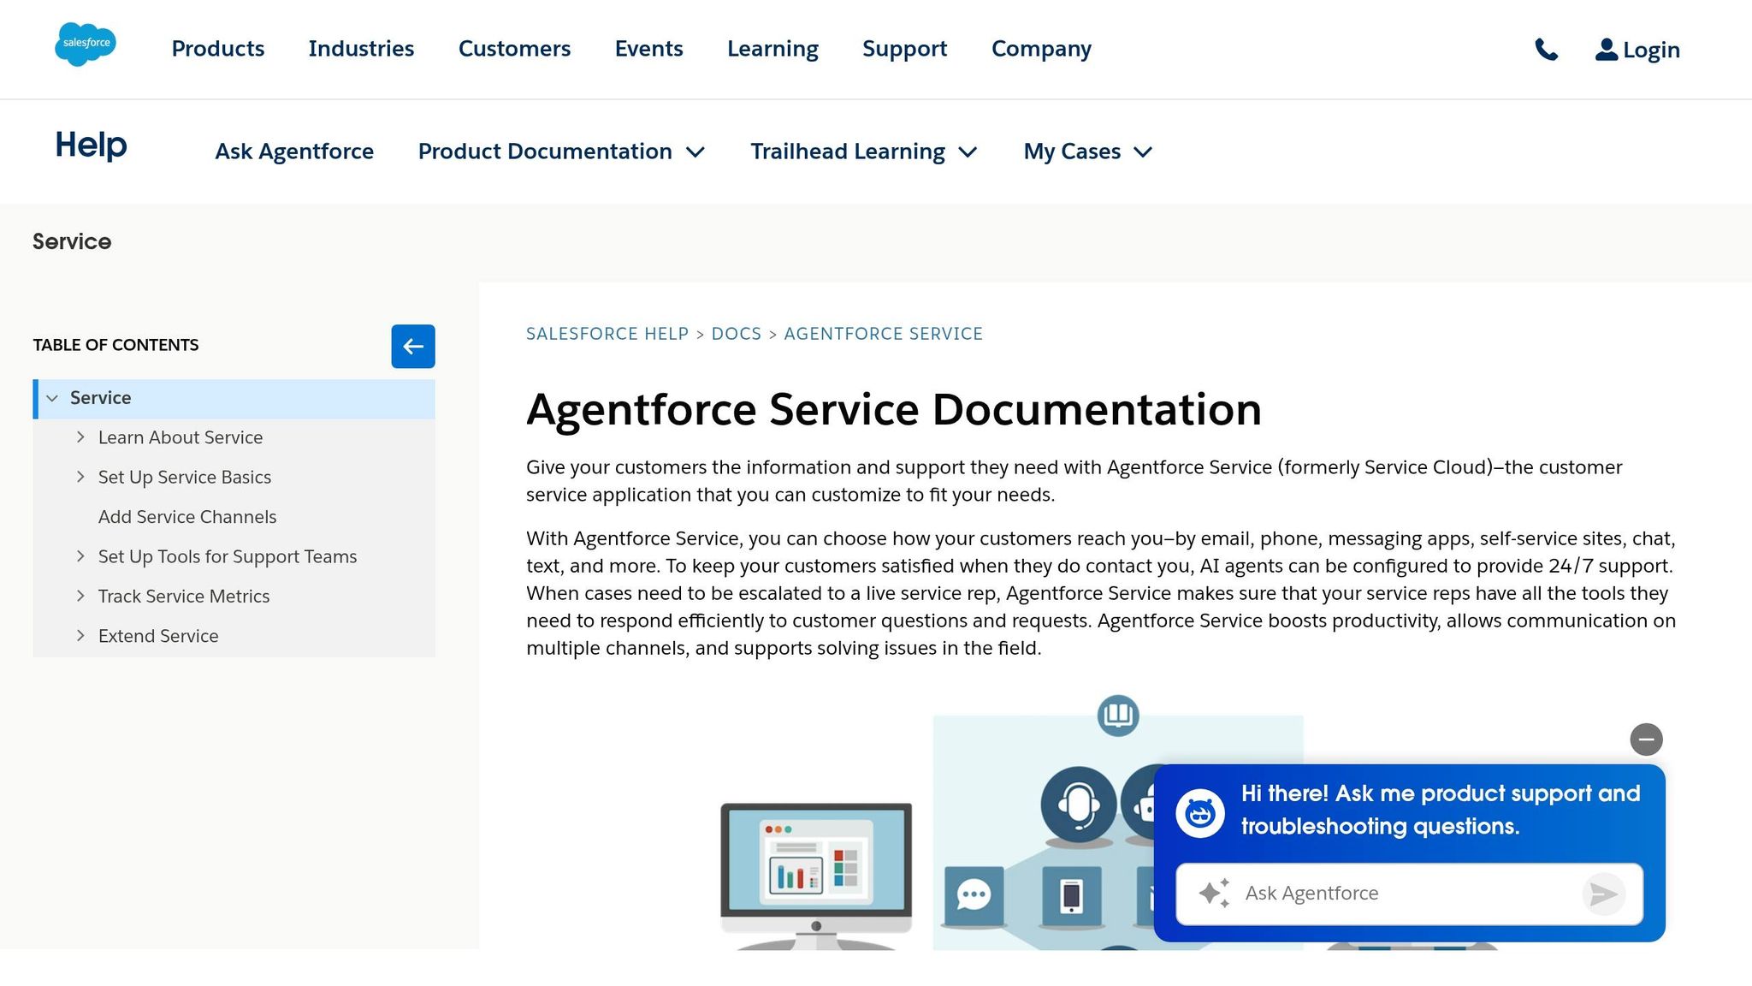Open the Events menu
The image size is (1752, 986).
[648, 49]
